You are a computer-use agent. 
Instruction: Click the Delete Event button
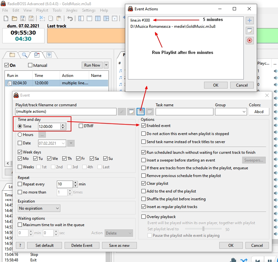pos(82,245)
